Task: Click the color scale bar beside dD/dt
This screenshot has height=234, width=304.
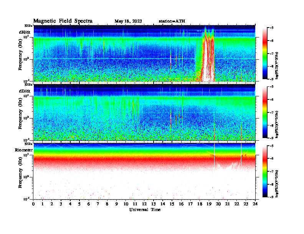Action: tap(265, 112)
